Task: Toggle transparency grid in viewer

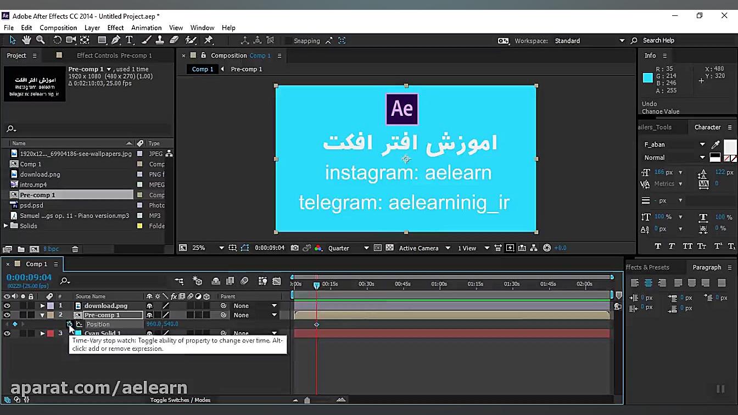Action: [390, 248]
